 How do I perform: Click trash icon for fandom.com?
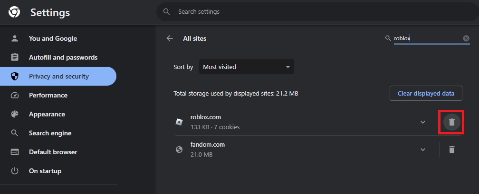click(452, 150)
